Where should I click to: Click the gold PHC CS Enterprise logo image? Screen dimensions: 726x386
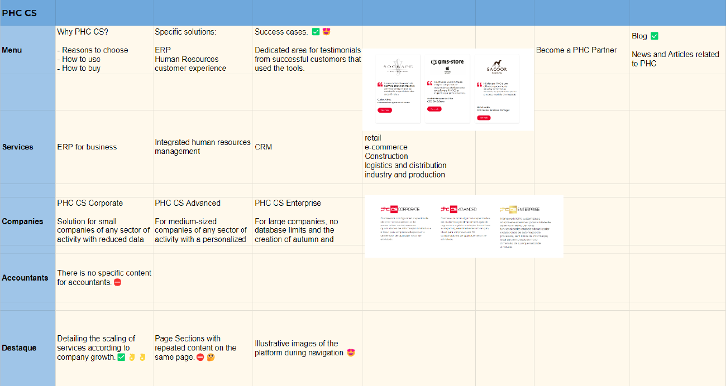[519, 209]
